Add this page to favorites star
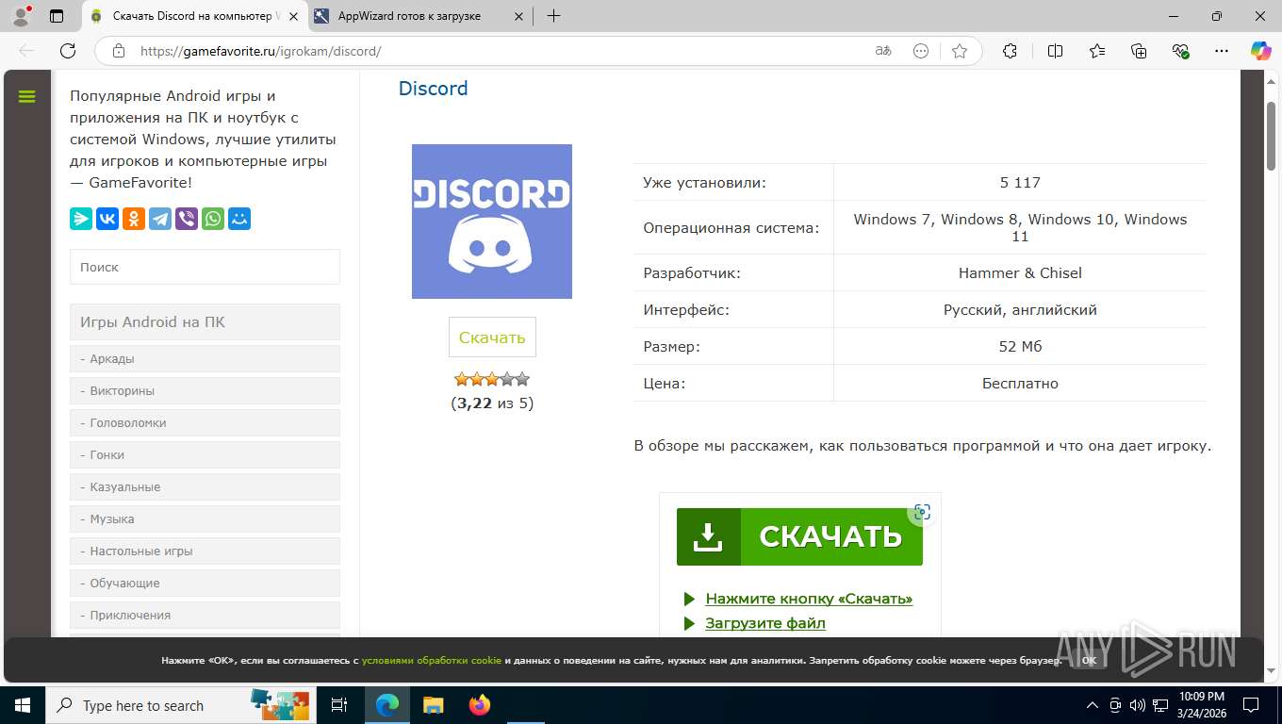The width and height of the screenshot is (1282, 724). pyautogui.click(x=960, y=51)
